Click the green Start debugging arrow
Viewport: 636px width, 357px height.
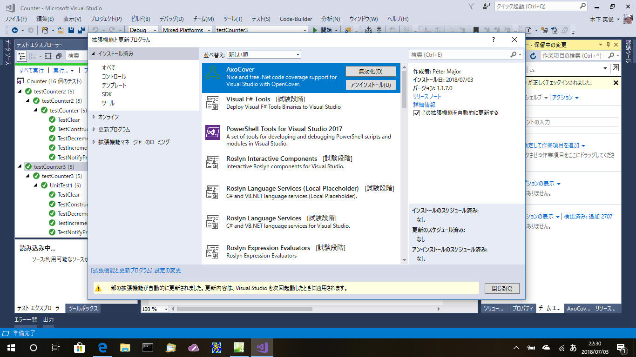pos(315,30)
